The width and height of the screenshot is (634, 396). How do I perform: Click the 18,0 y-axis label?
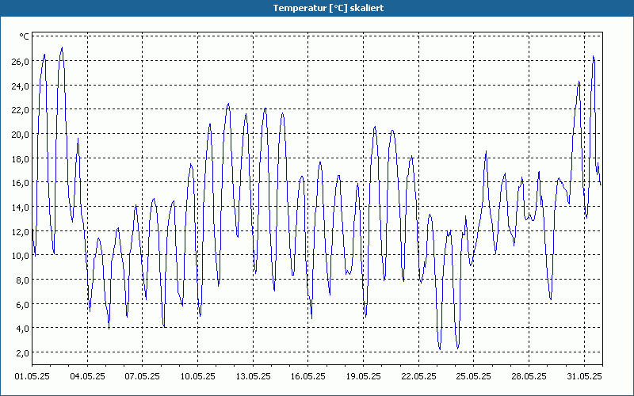[x=21, y=158]
